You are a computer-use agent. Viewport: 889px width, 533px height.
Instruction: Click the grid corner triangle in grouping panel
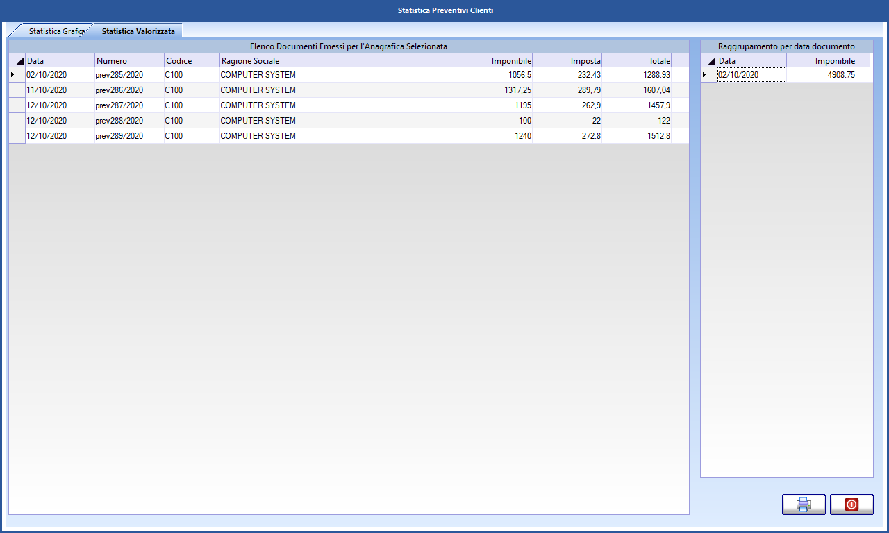(x=709, y=61)
